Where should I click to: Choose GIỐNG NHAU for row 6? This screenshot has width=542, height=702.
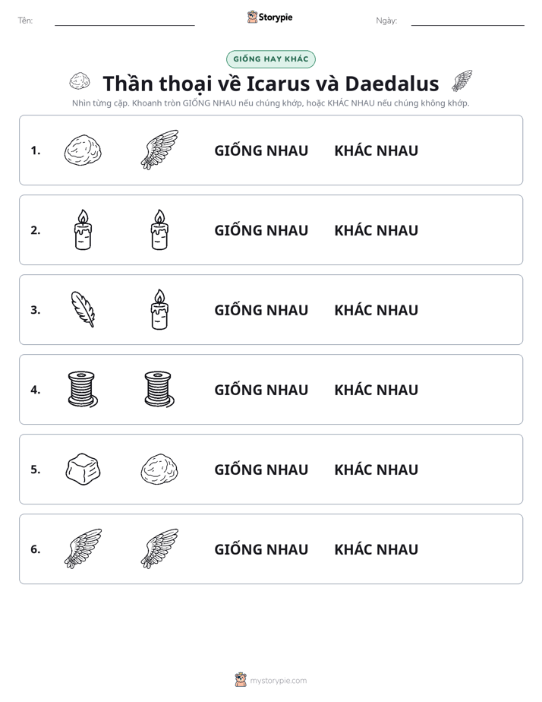[x=261, y=549]
